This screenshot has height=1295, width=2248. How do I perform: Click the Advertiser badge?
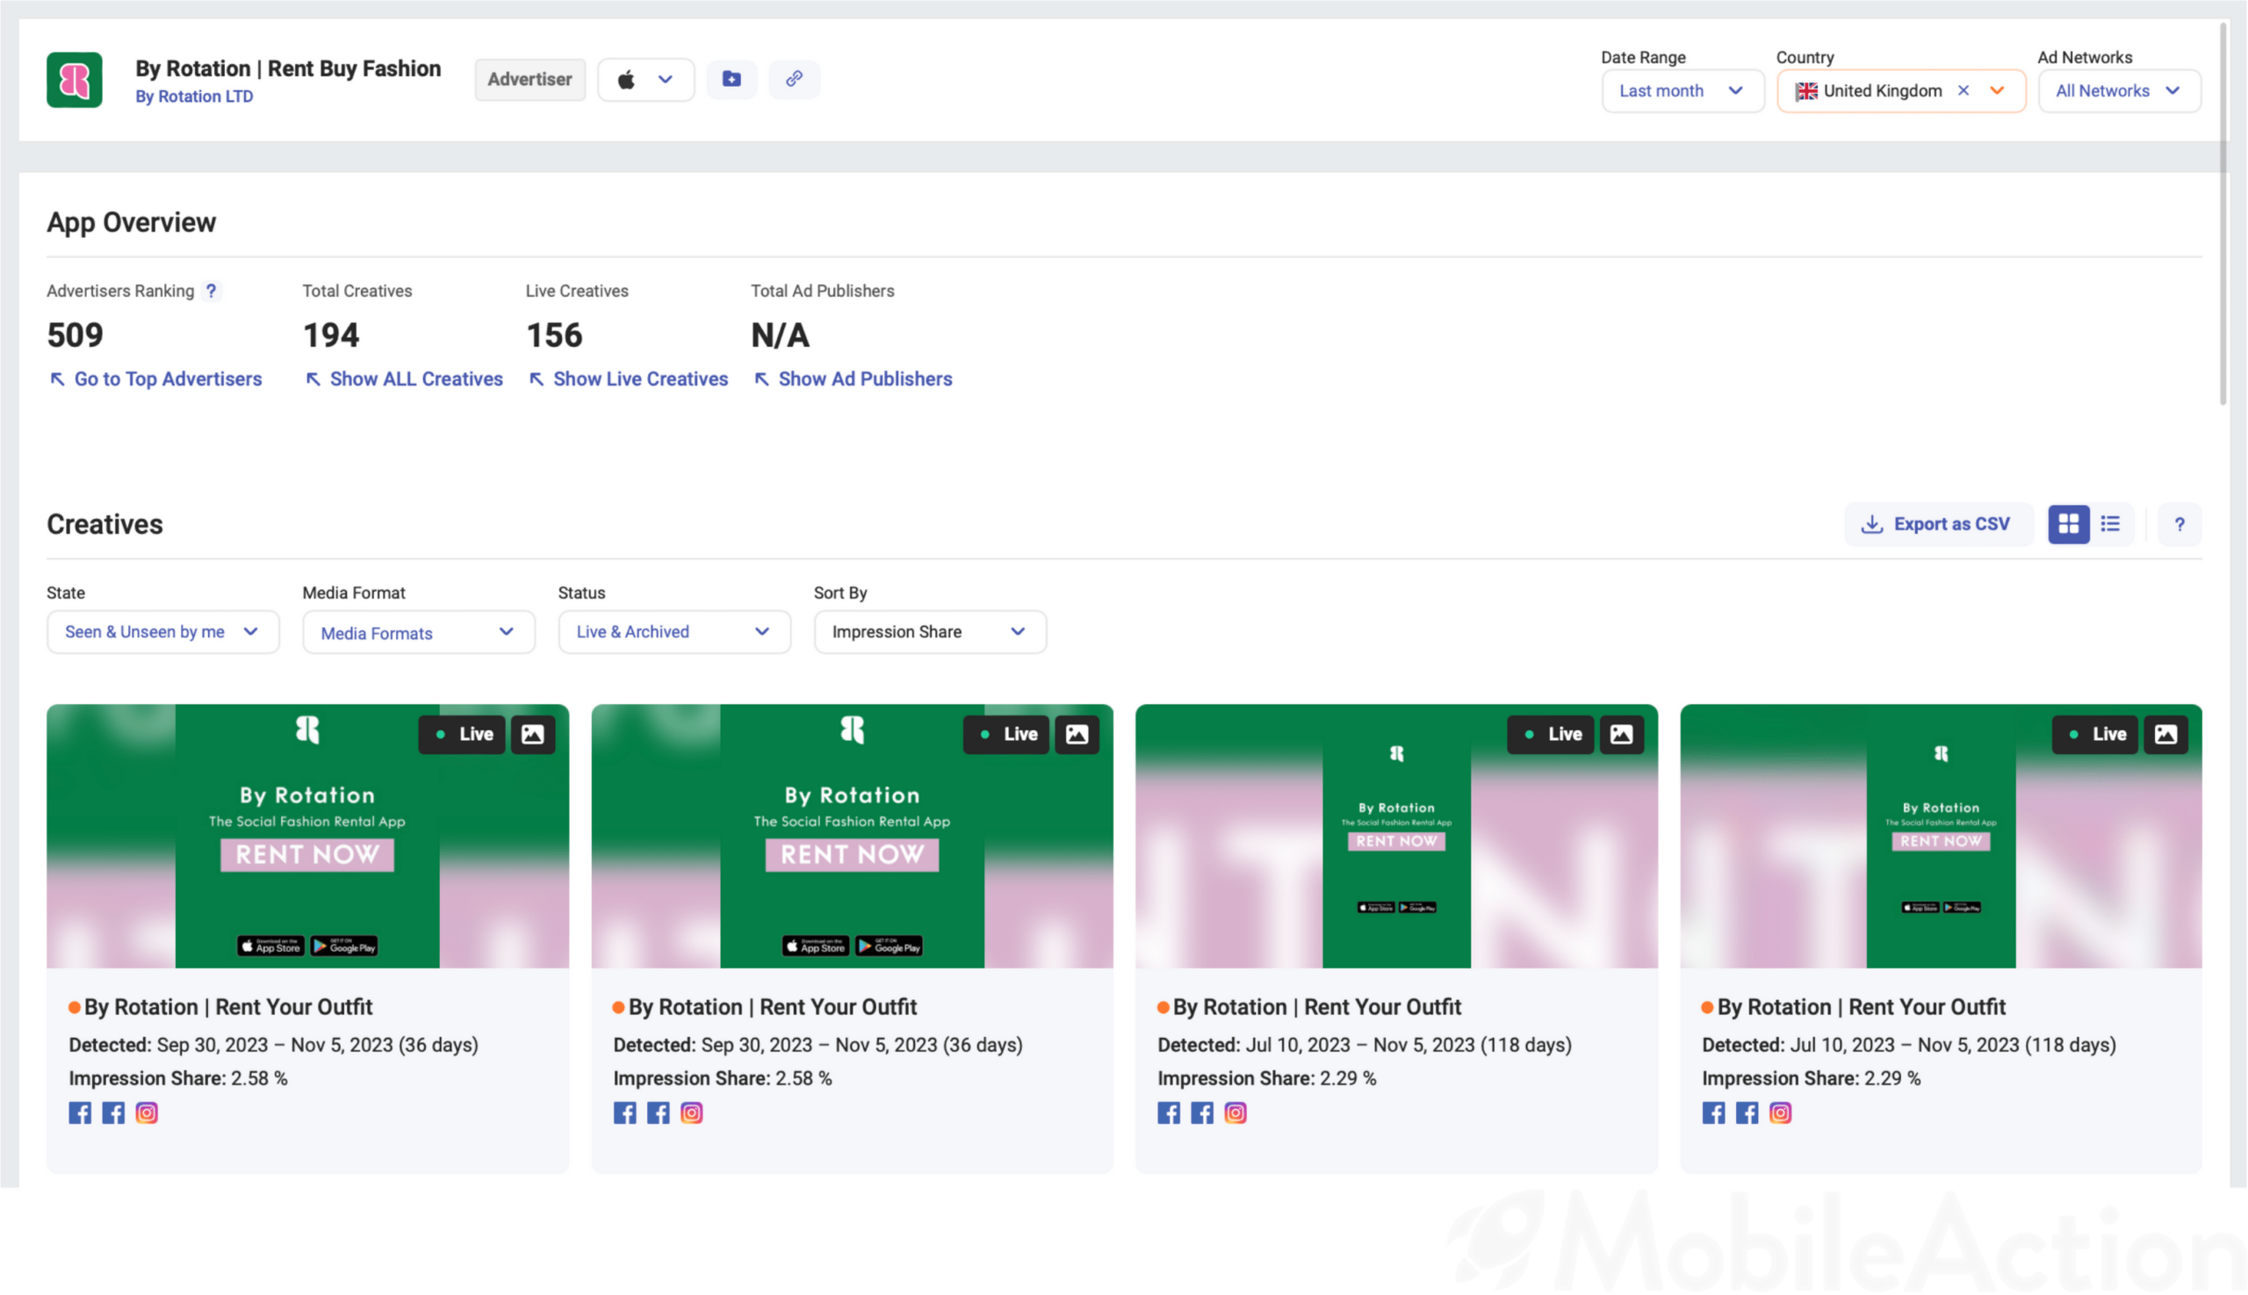530,79
